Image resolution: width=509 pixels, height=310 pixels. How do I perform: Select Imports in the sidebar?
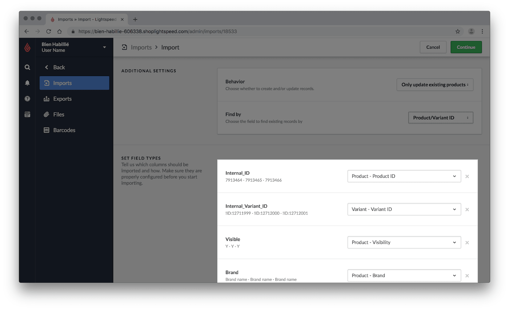[75, 83]
